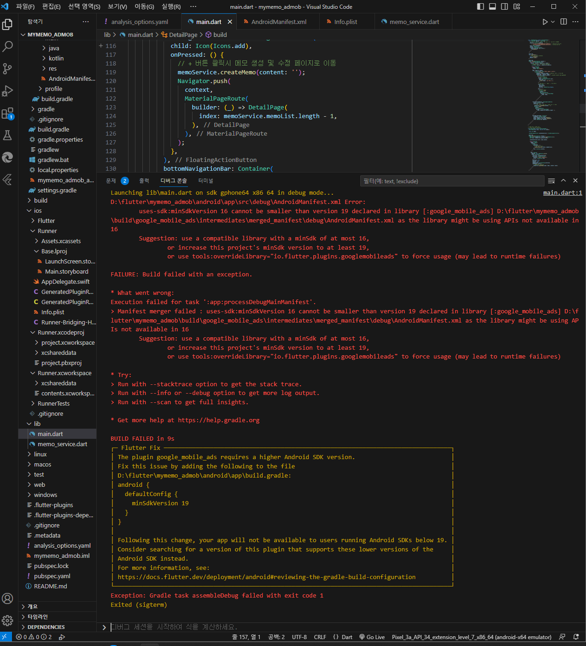
Task: Maximize the panel with up chevron
Action: point(563,180)
